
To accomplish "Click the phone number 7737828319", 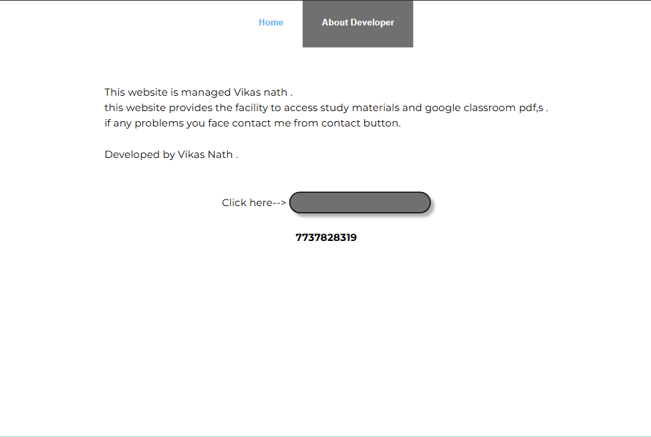I will click(x=326, y=238).
